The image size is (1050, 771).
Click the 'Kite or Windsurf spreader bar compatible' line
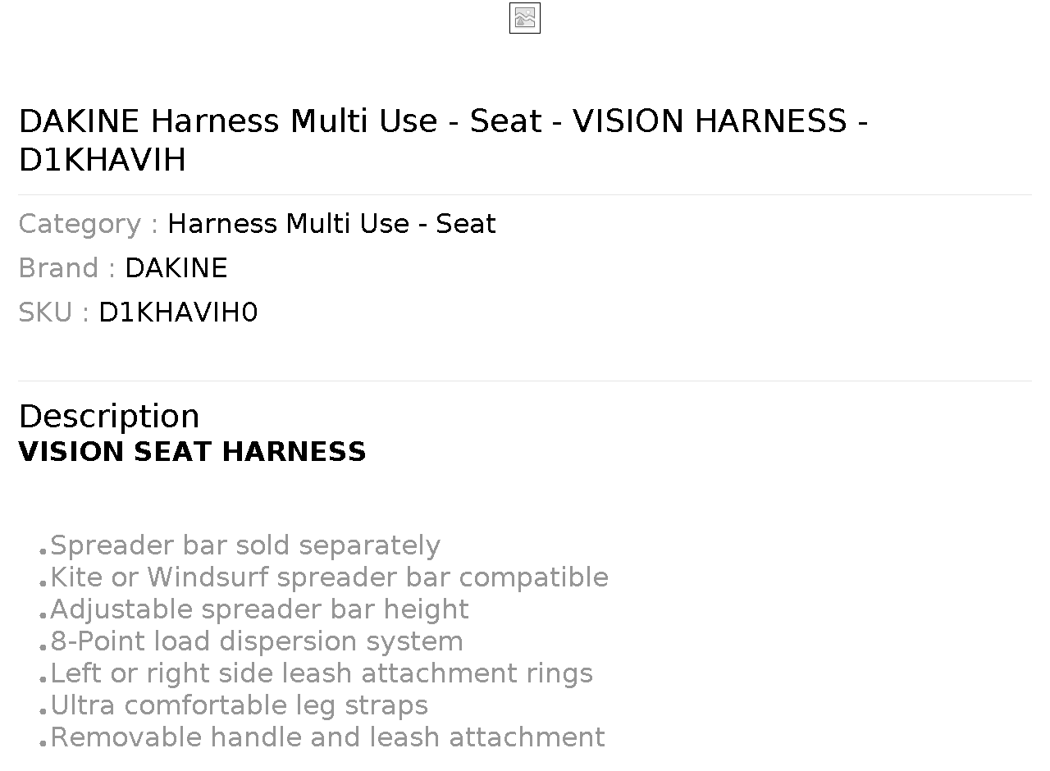coord(329,577)
